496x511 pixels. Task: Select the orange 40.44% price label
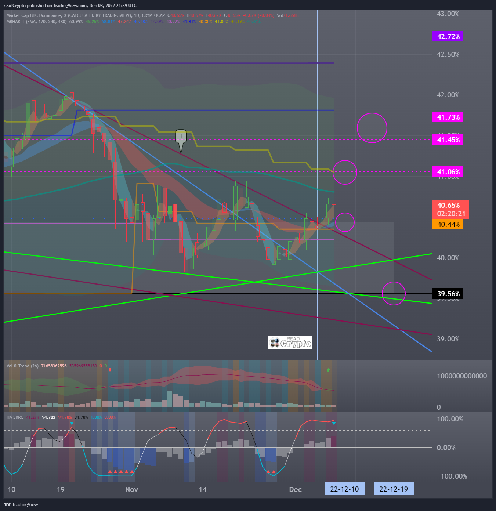point(448,224)
